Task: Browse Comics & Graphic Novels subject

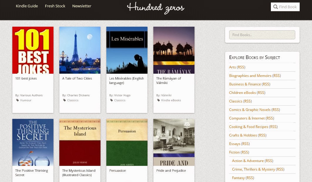Action: coord(250,110)
